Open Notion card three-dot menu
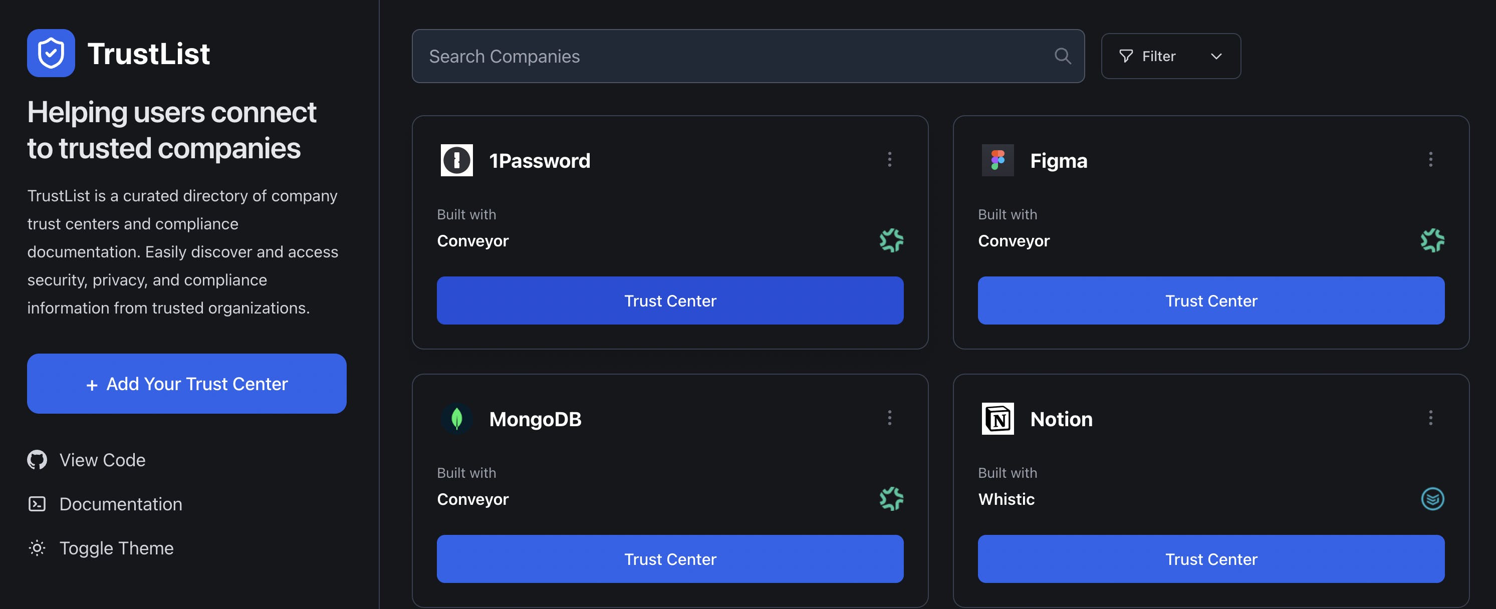The image size is (1496, 609). click(1430, 418)
